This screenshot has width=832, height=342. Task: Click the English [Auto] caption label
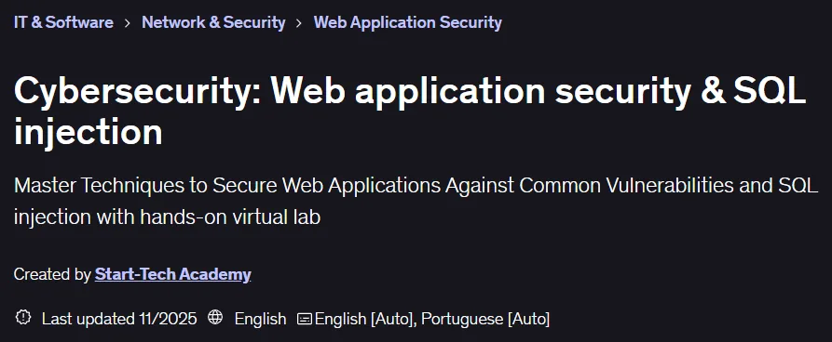[x=363, y=320]
